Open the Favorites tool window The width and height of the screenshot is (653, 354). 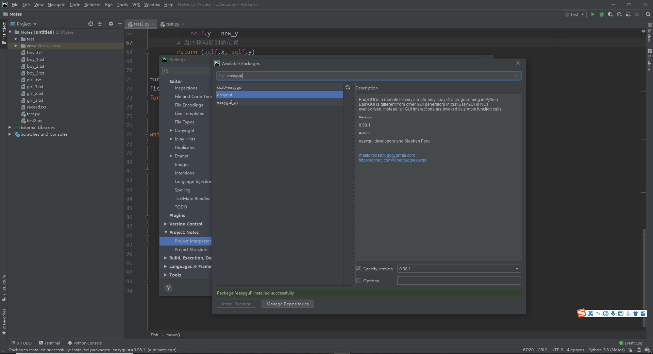tap(4, 321)
